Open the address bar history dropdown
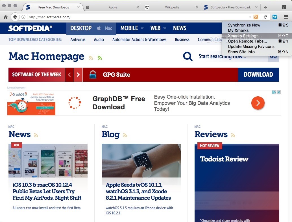This screenshot has width=292, height=222. pyautogui.click(x=250, y=17)
